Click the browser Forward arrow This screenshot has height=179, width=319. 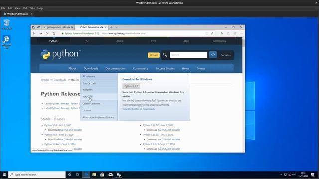(x=41, y=33)
